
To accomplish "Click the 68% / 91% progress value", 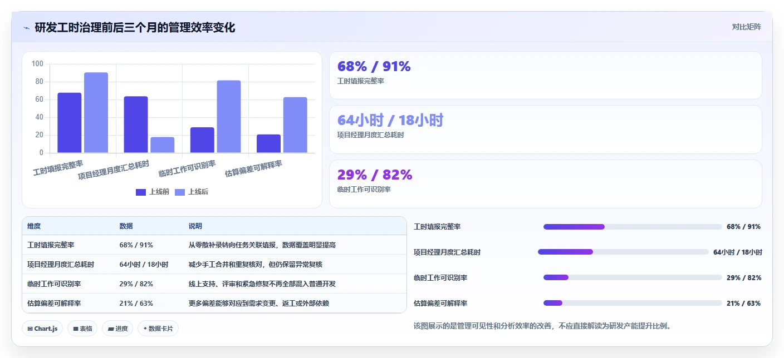I will [x=744, y=227].
